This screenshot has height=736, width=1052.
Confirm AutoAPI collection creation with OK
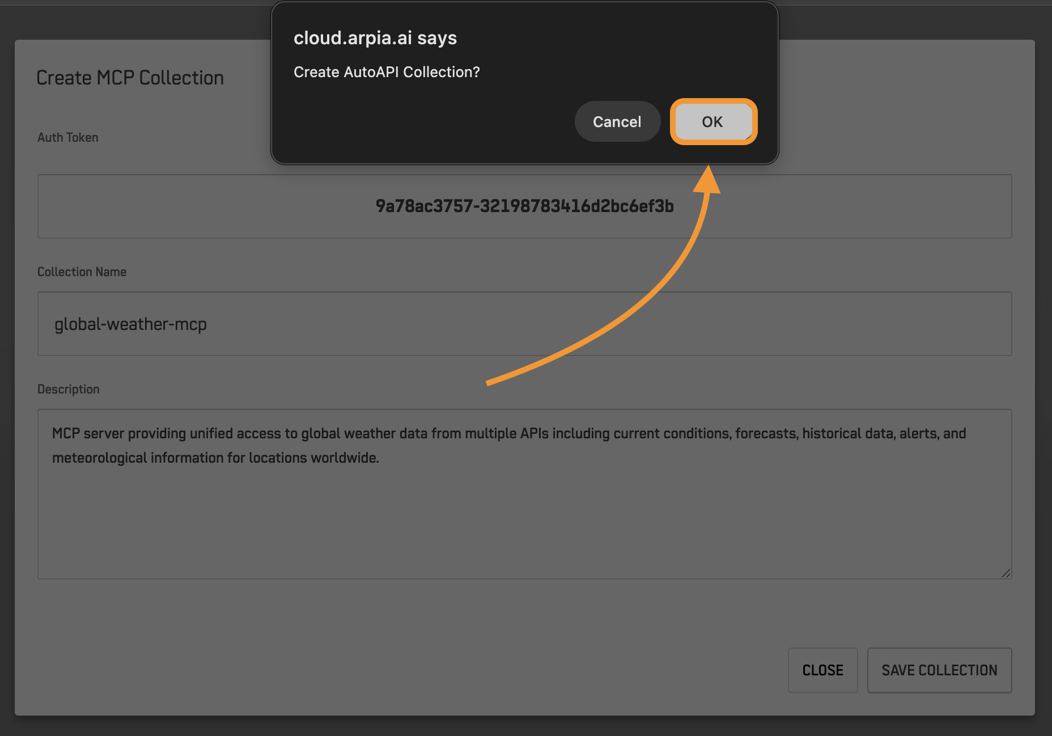point(712,121)
